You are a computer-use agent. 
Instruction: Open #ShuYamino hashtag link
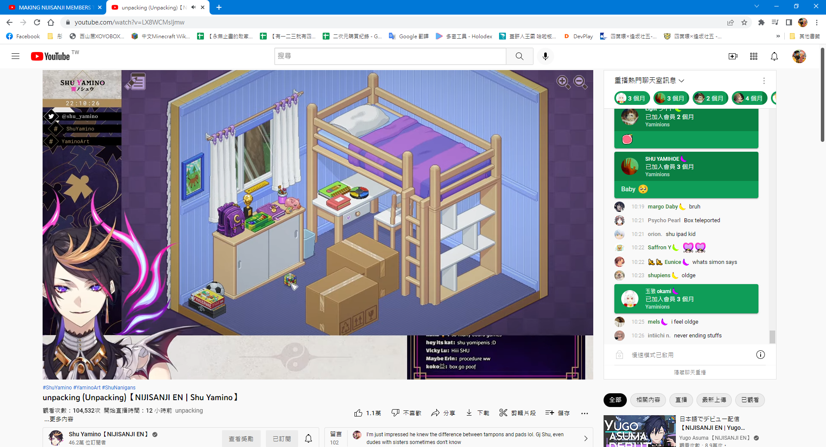coord(57,388)
